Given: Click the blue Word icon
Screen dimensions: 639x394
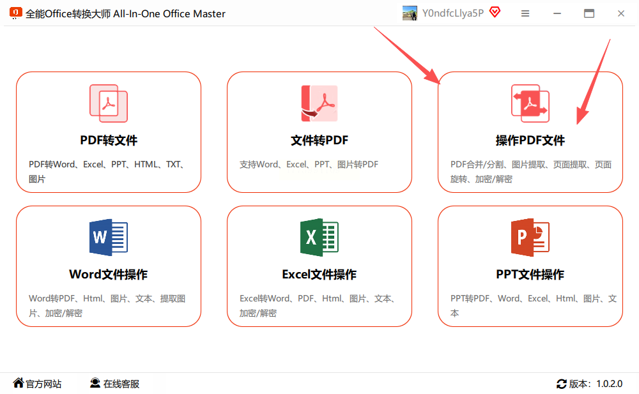Looking at the screenshot, I should tap(109, 238).
